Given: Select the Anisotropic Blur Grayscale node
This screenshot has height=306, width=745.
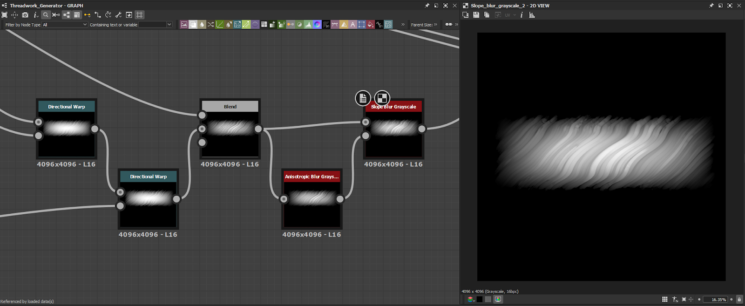Looking at the screenshot, I should pos(312,199).
